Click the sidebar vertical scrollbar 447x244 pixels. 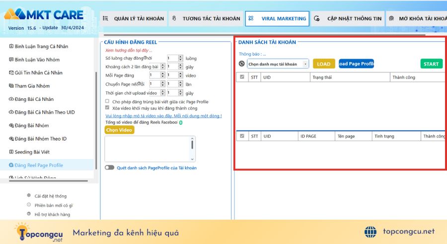96,121
